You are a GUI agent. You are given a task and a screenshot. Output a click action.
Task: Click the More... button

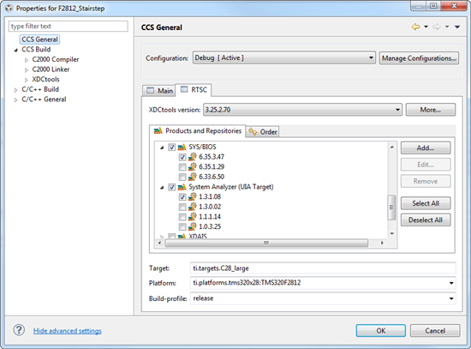[431, 110]
